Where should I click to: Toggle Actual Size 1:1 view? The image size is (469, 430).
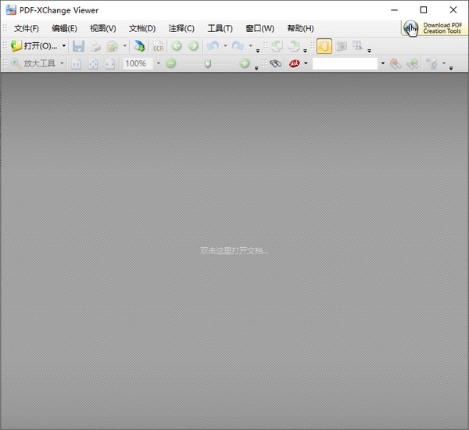pos(76,64)
